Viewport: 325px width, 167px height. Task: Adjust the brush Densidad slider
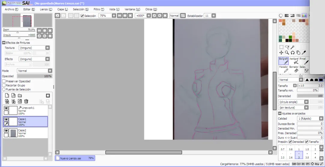[x=310, y=96]
